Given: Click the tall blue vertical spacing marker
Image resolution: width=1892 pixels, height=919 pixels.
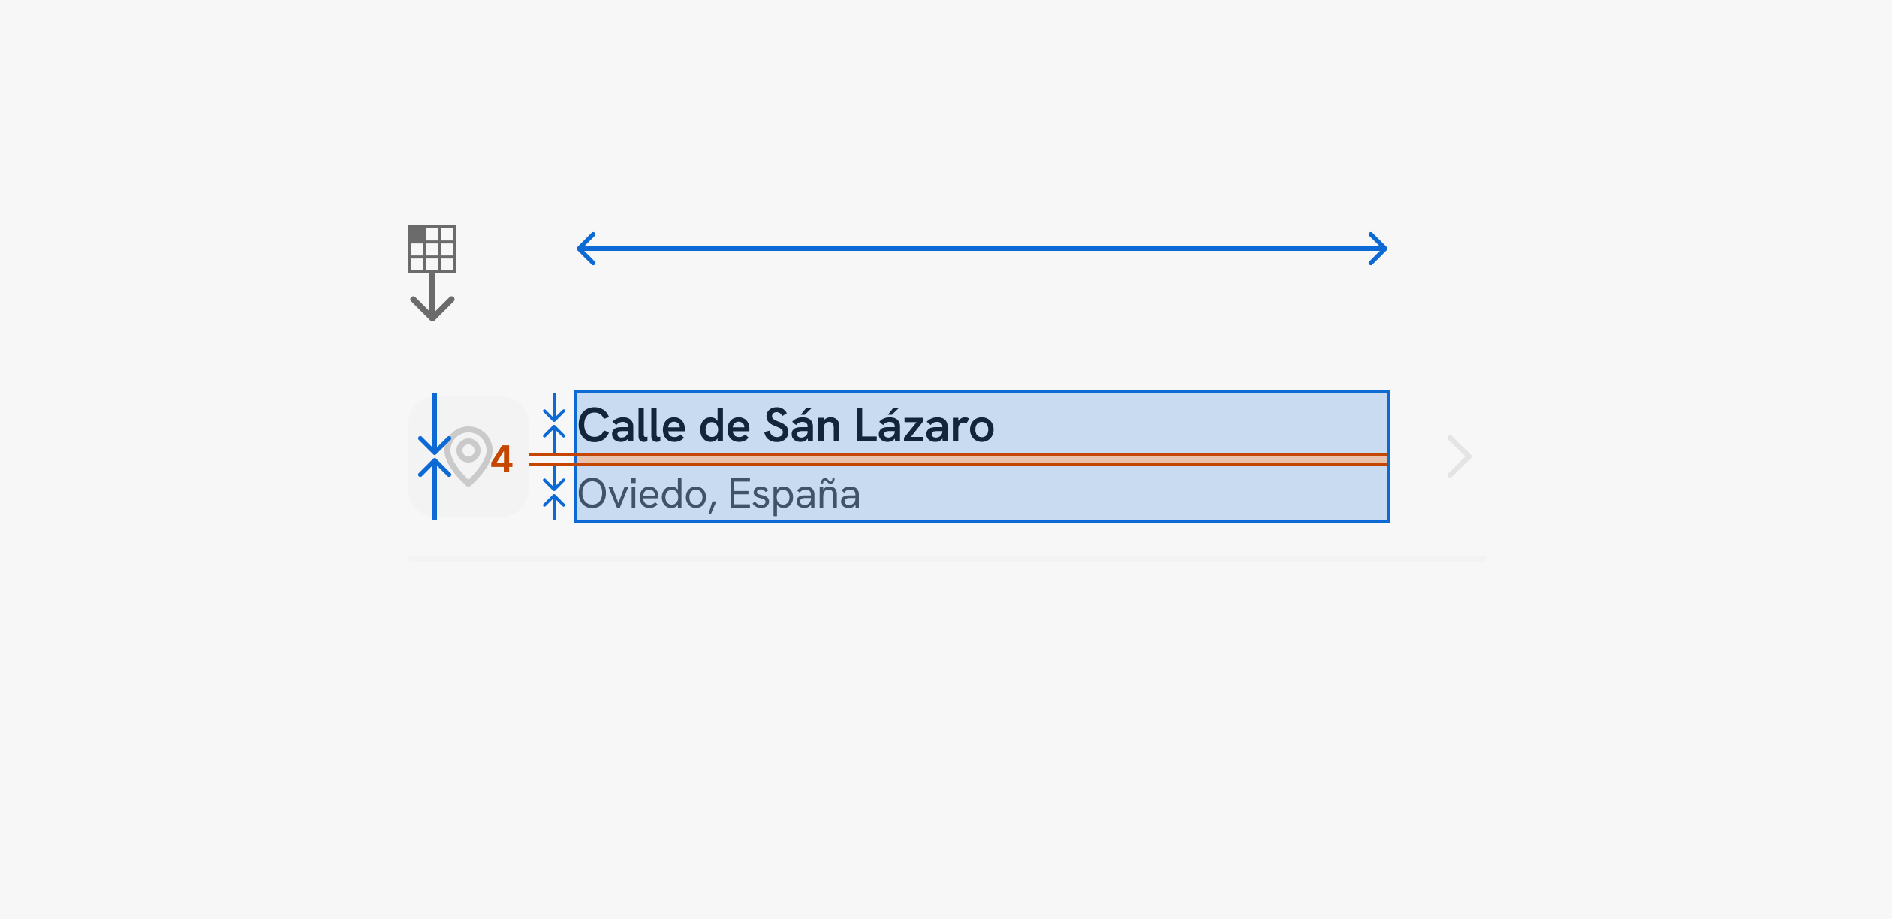Looking at the screenshot, I should 435,456.
